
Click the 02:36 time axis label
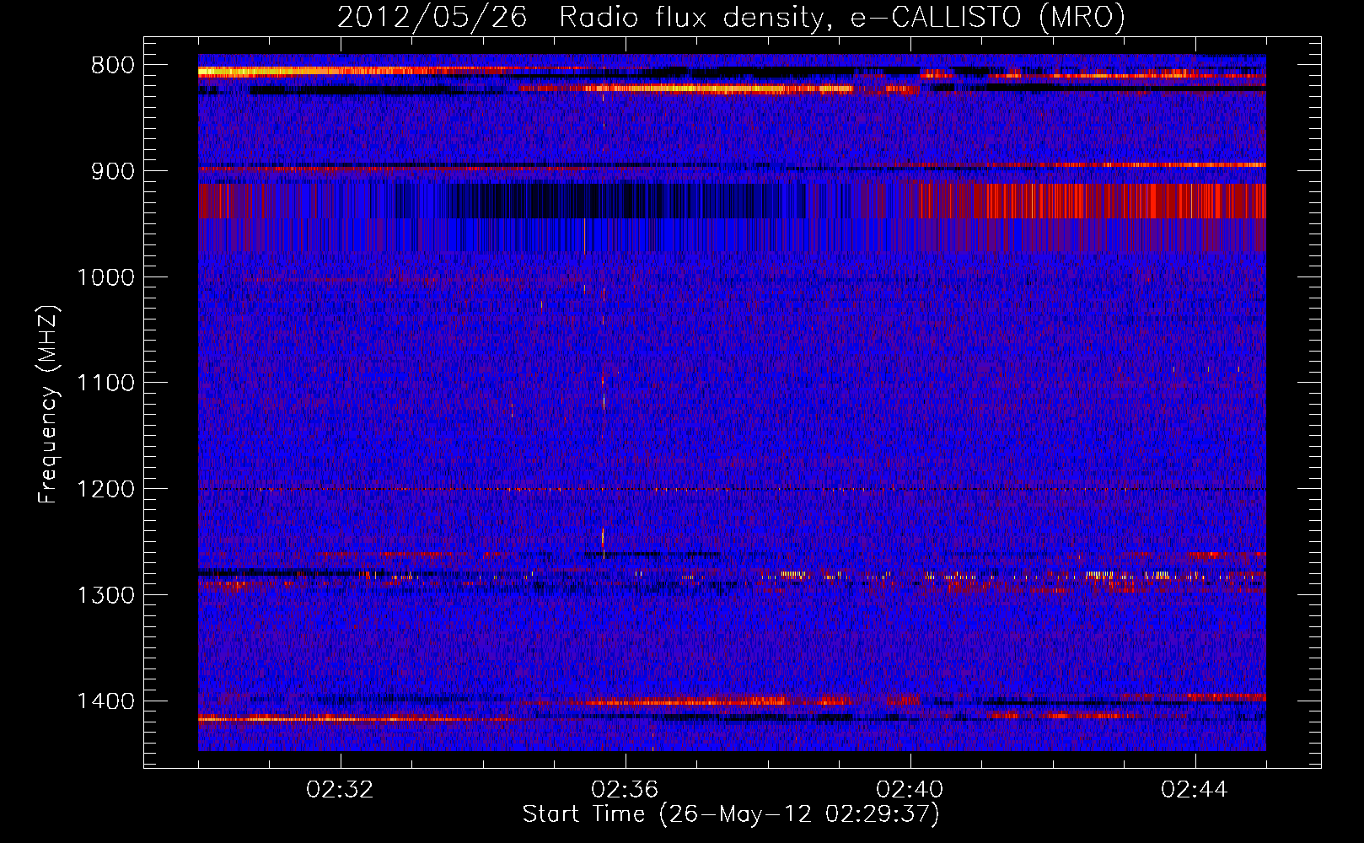pyautogui.click(x=626, y=790)
